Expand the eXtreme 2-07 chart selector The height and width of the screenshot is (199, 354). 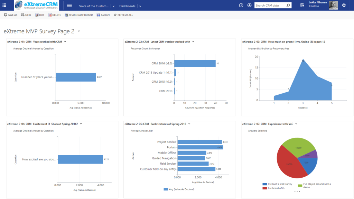[296, 124]
